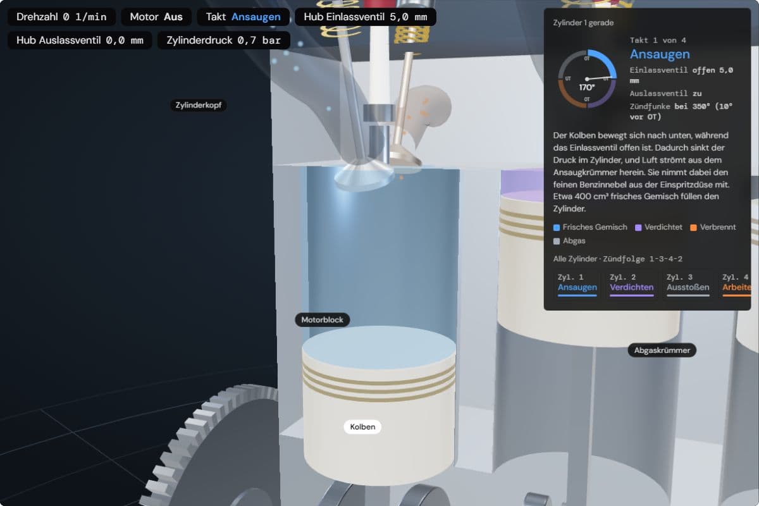The image size is (759, 506).
Task: Switch to the Zyl. 2 Verdichten card
Action: tap(631, 284)
